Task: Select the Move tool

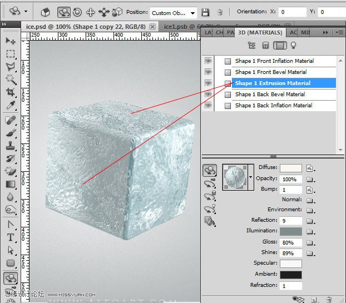Action: coord(11,41)
